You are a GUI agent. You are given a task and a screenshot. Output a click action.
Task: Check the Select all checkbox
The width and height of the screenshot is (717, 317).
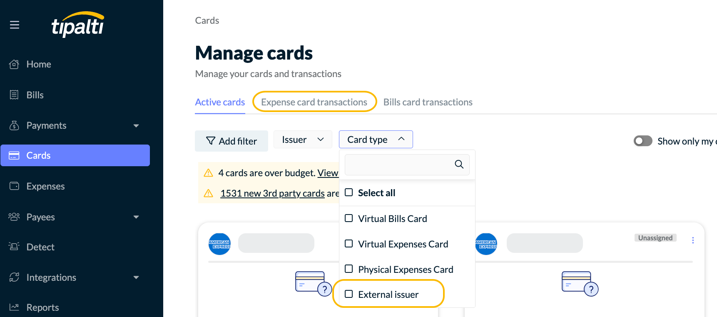[x=349, y=192]
